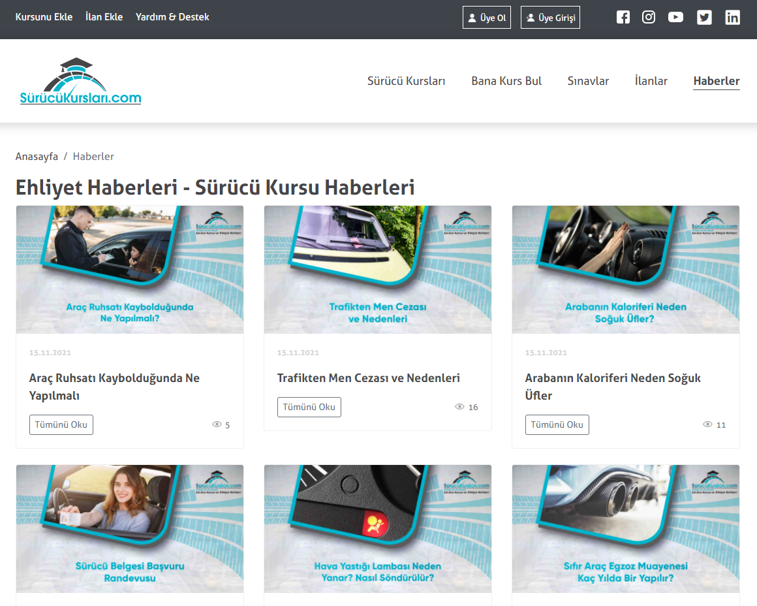
Task: Open the Instagram social icon
Action: 649,18
